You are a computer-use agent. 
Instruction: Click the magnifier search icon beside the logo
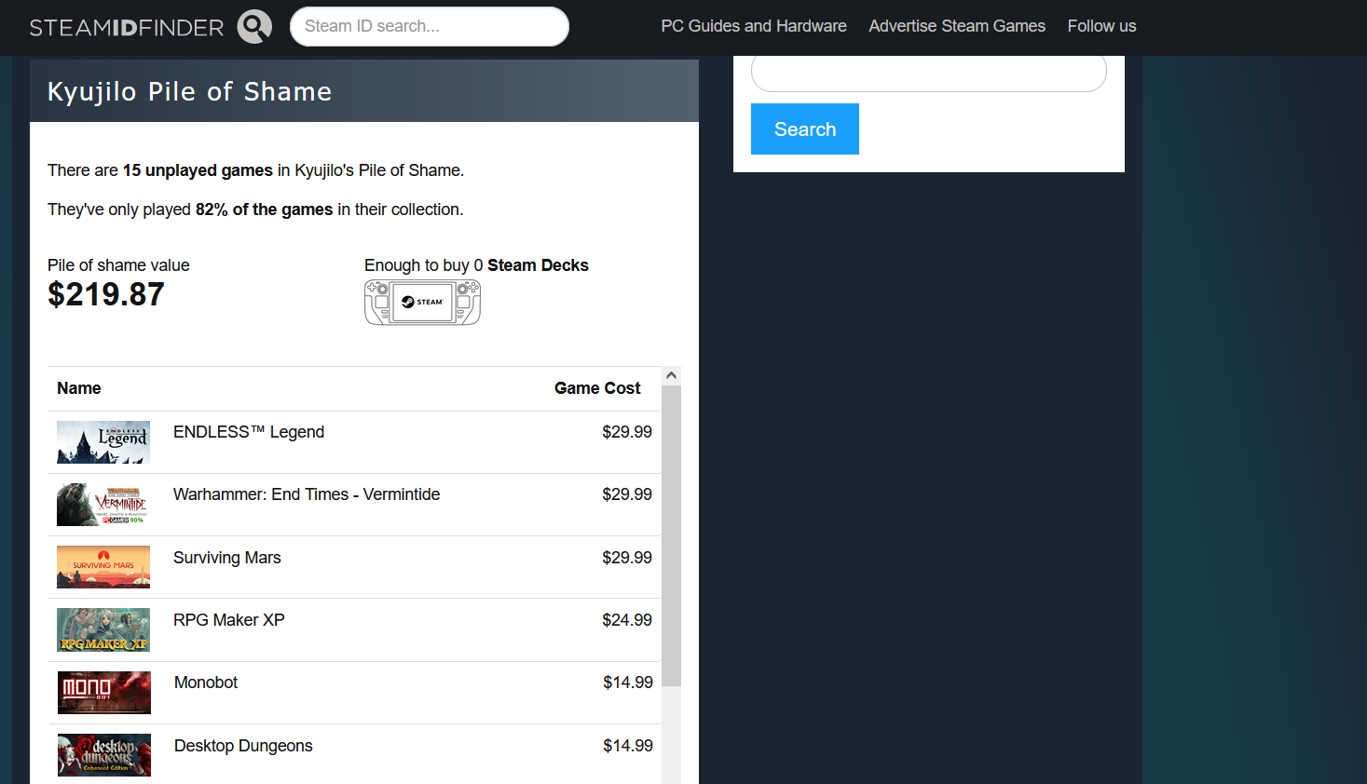pos(254,26)
